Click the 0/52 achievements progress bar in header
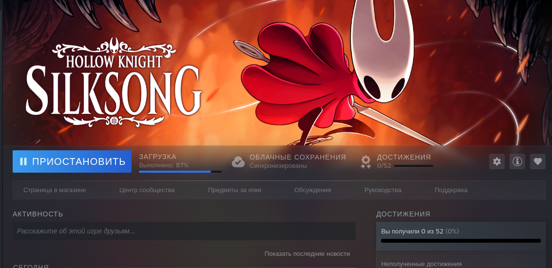552x268 pixels. click(414, 166)
